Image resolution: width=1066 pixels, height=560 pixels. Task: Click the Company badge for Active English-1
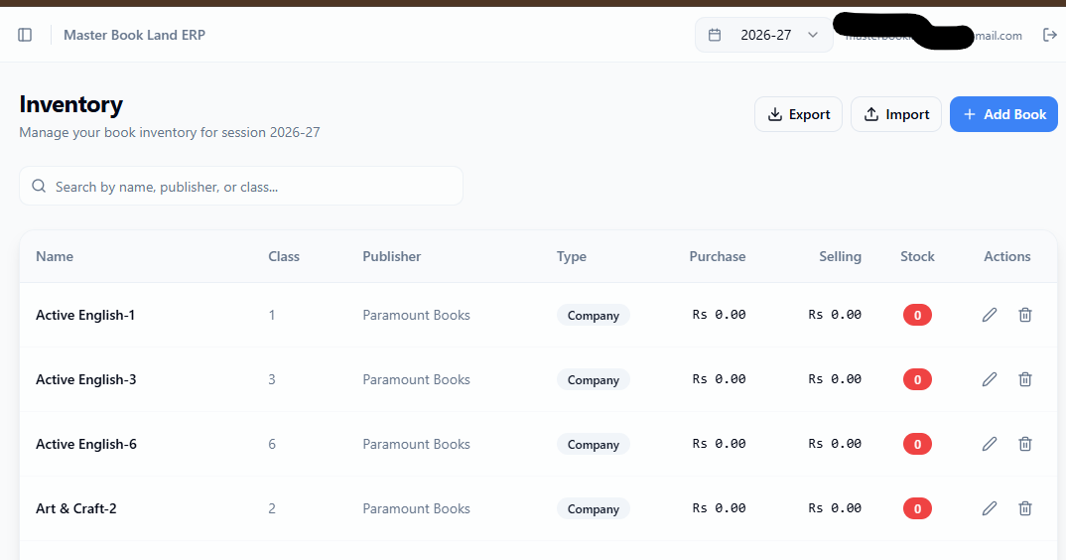coord(594,315)
